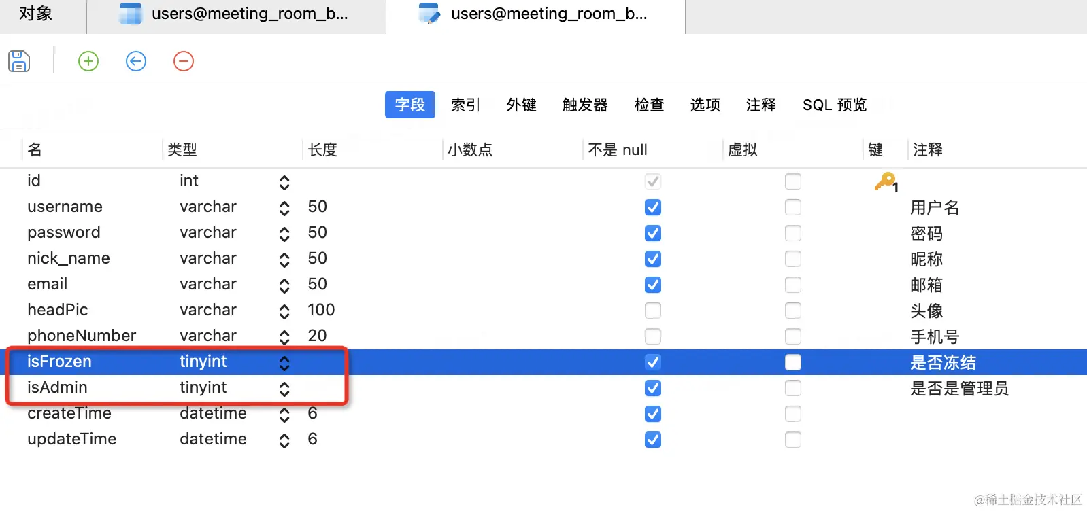Click the 不是 null column header
This screenshot has width=1087, height=511.
618,149
